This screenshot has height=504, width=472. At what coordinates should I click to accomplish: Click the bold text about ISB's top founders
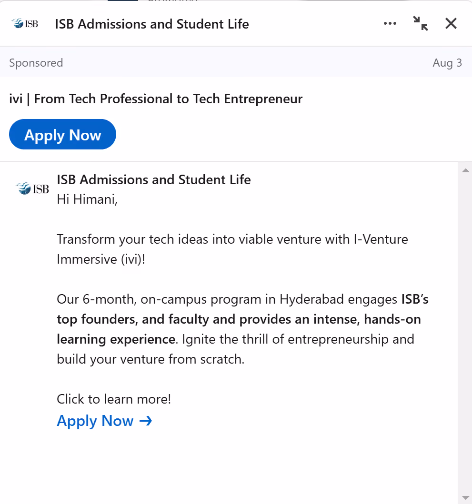pos(242,319)
